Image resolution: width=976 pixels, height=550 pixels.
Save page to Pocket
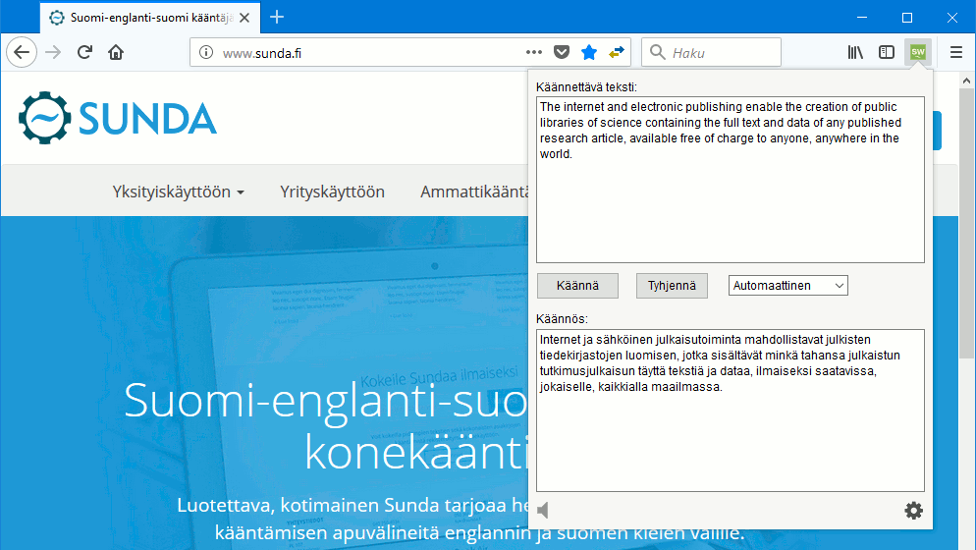(x=562, y=52)
